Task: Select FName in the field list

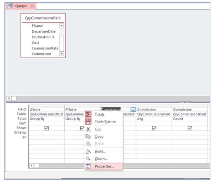Action: pyautogui.click(x=37, y=26)
